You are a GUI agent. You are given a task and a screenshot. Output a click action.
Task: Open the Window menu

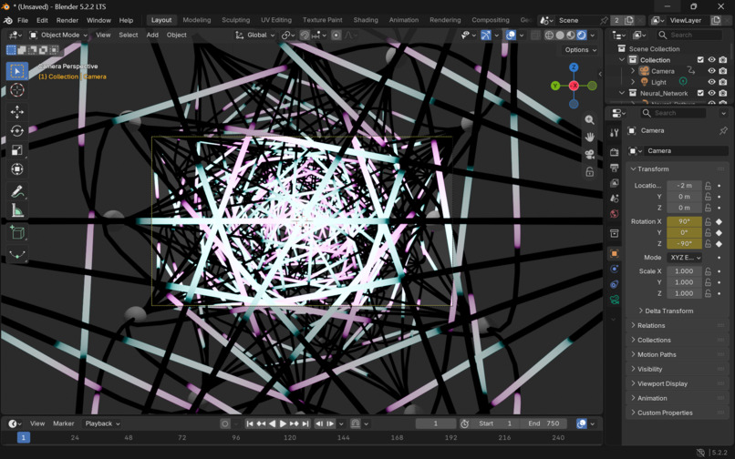pyautogui.click(x=98, y=20)
